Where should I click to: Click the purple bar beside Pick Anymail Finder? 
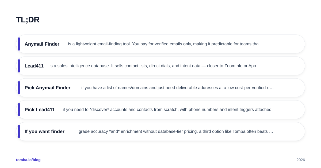pyautogui.click(x=19, y=88)
